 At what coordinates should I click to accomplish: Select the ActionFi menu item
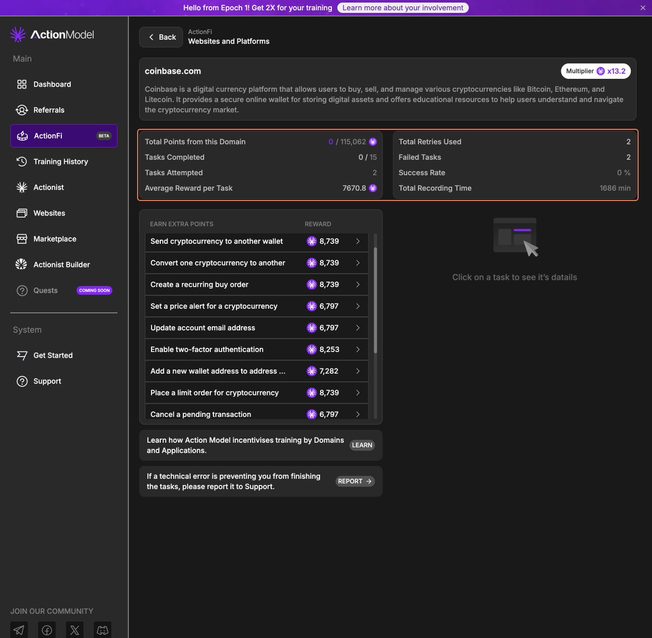click(x=64, y=136)
